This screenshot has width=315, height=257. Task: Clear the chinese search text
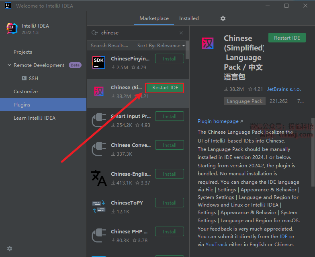(x=181, y=33)
